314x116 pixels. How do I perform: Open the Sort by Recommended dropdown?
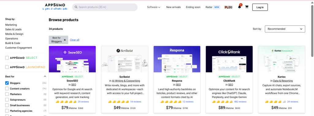point(285,29)
